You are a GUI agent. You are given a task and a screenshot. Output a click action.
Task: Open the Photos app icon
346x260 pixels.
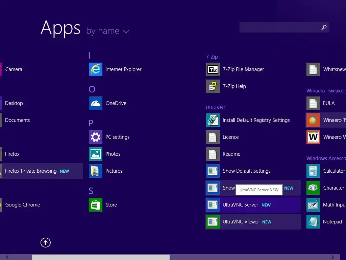[96, 154]
